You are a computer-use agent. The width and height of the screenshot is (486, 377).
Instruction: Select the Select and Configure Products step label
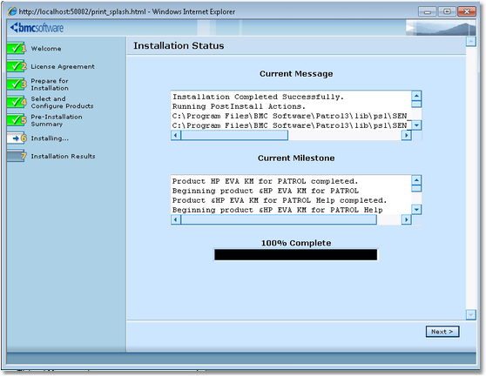[x=62, y=102]
